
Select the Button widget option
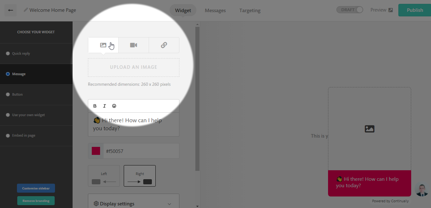[18, 94]
